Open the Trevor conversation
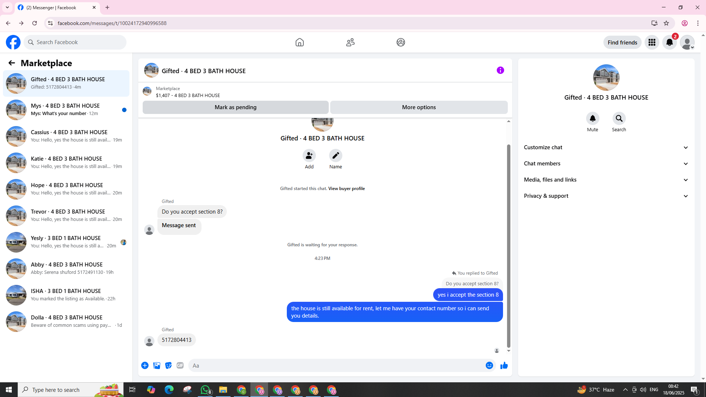 click(66, 216)
